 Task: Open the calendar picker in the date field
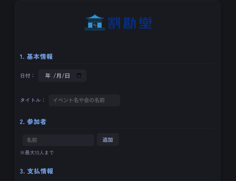(79, 76)
